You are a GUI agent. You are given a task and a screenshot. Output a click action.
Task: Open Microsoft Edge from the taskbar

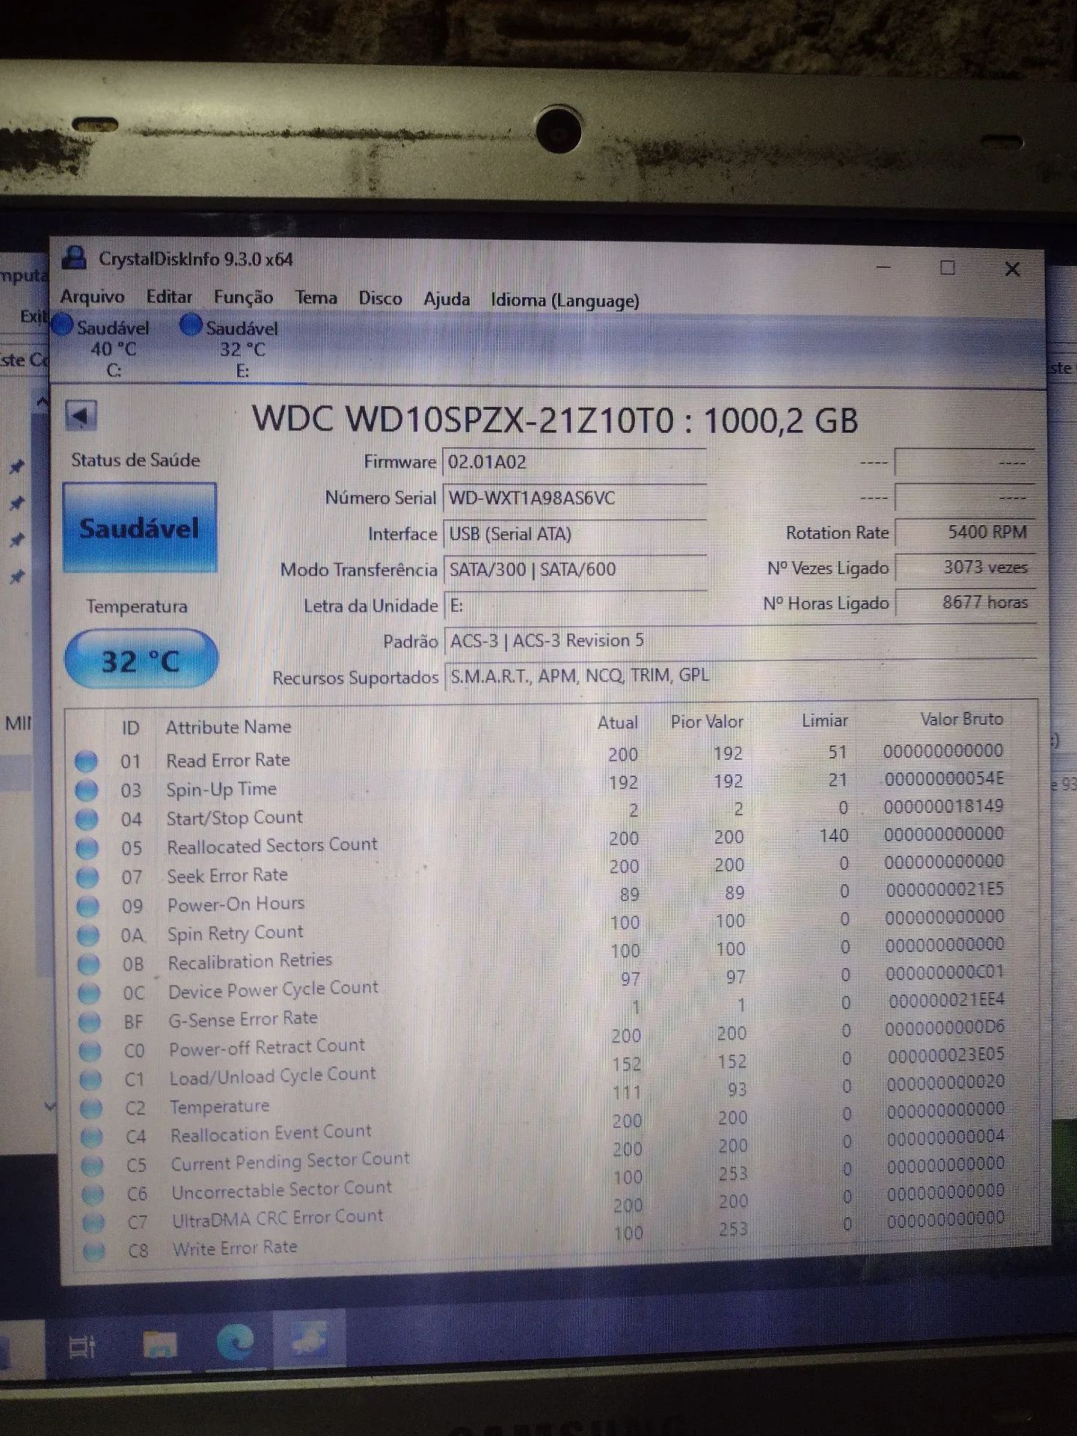[236, 1343]
